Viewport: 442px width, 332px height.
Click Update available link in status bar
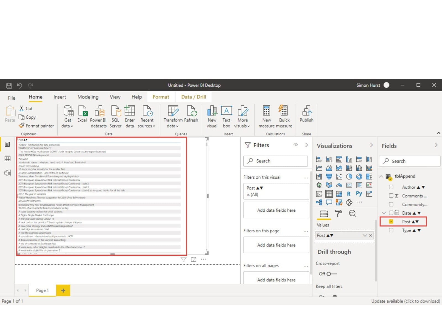(406, 301)
